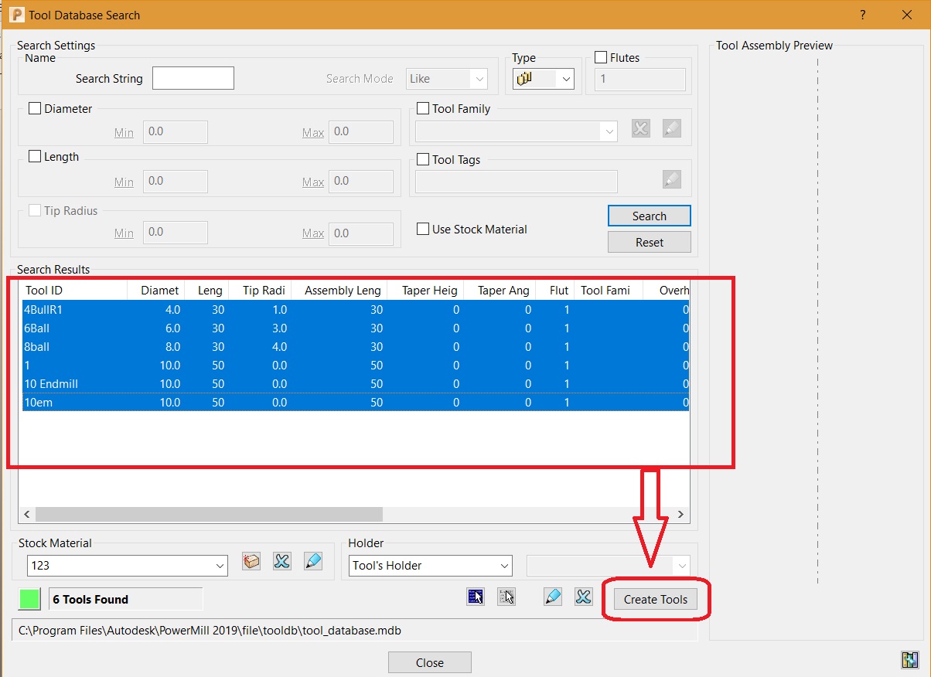Click the Assembly Leng column header

[x=339, y=291]
